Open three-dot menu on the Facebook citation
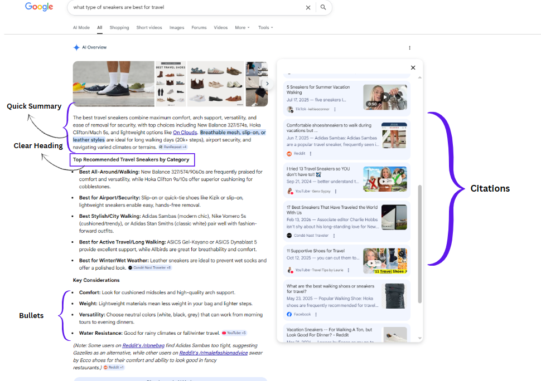The height and width of the screenshot is (381, 541). point(315,315)
